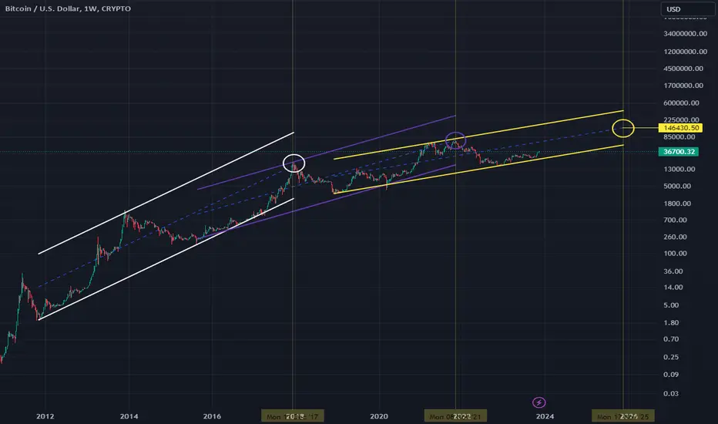Click the 0.09 price axis value
The width and height of the screenshot is (718, 424).
coord(671,374)
